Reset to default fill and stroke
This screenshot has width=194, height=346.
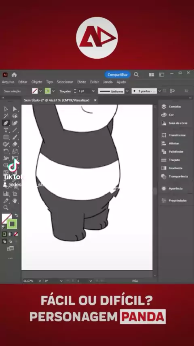coord(4,227)
